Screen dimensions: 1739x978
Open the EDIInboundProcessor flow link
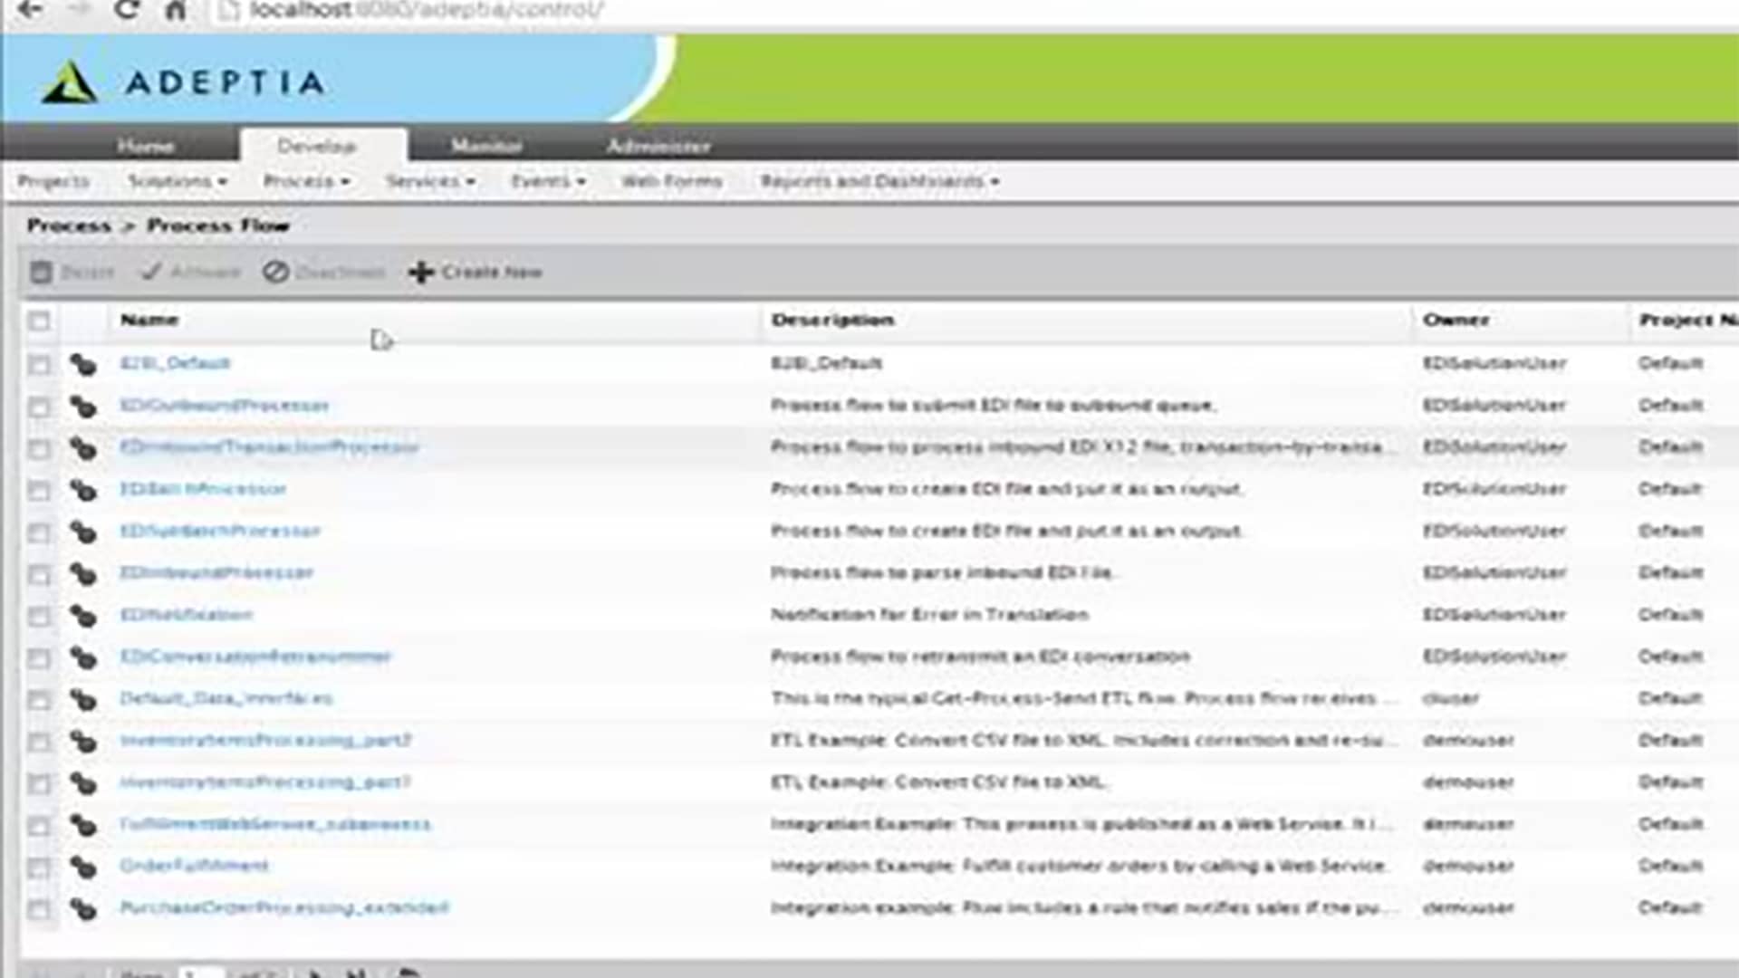click(216, 573)
